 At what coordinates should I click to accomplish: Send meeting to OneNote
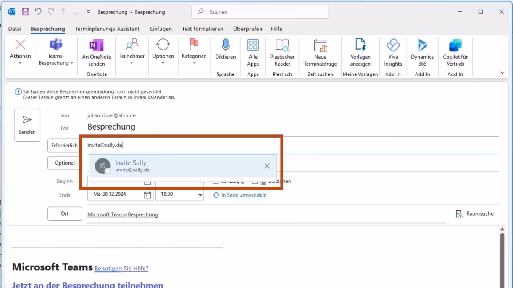click(97, 53)
